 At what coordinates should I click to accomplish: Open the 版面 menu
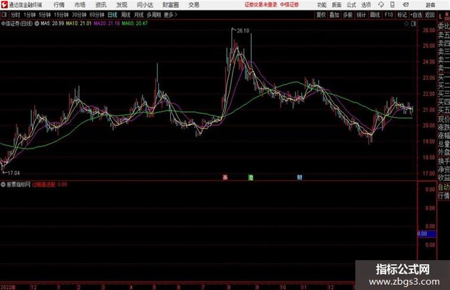[336, 5]
